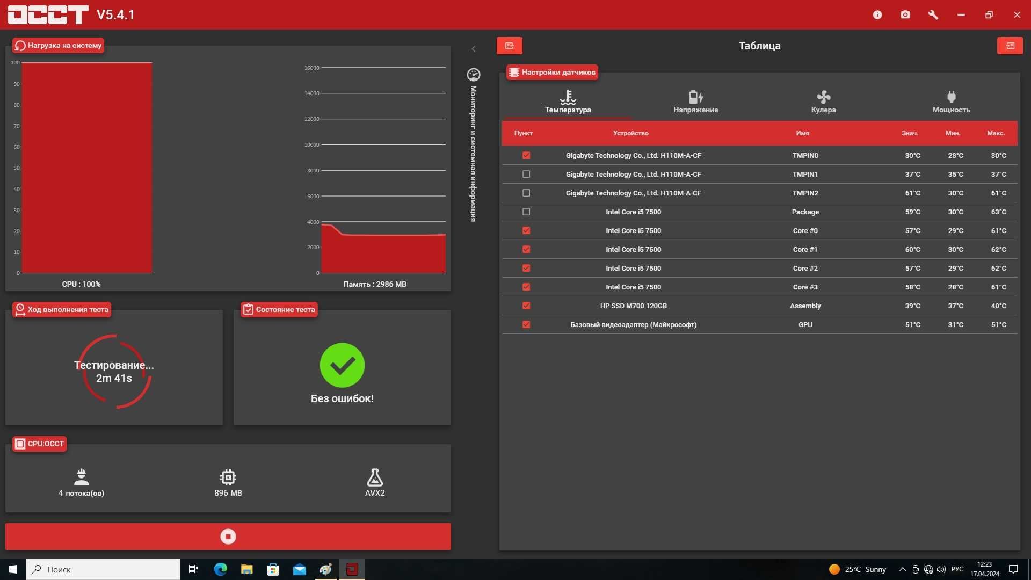Stop the running test
Screen dimensions: 1031x580
coord(228,536)
